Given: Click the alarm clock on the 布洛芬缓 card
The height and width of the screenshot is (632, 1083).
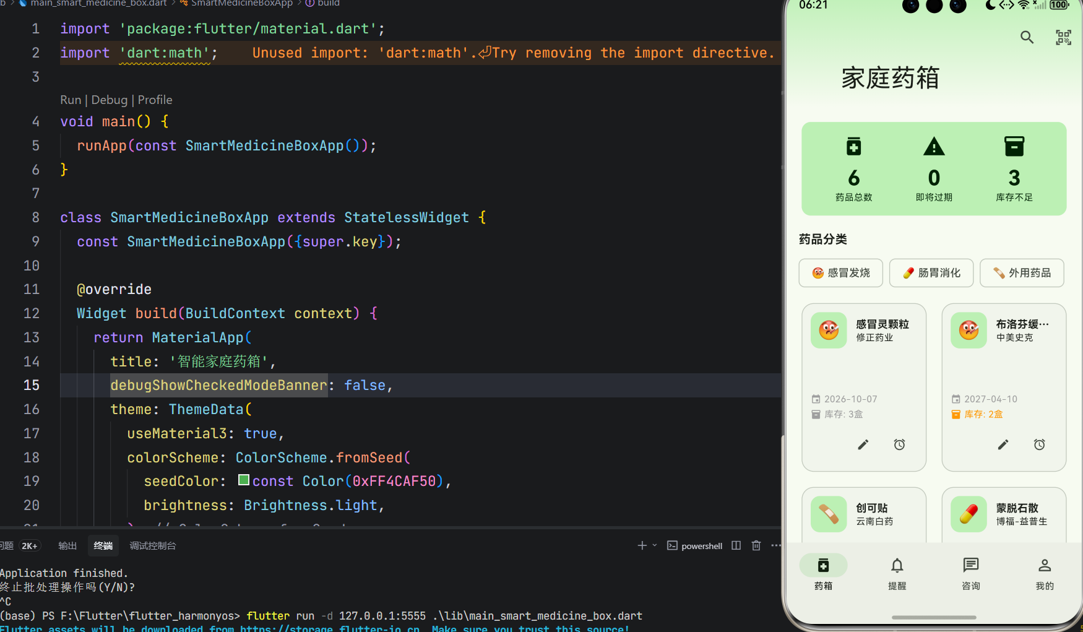Looking at the screenshot, I should coord(1040,444).
